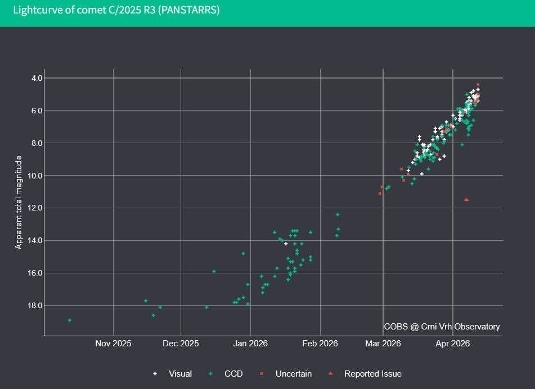Click the Nov 2025 x-axis tick label

pos(113,343)
